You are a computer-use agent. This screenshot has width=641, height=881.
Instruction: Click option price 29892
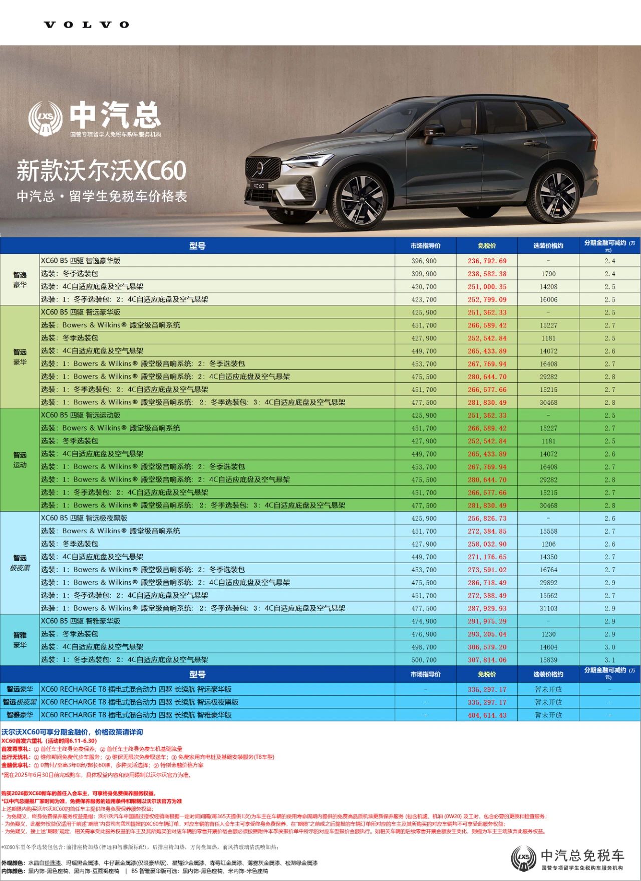coord(548,583)
